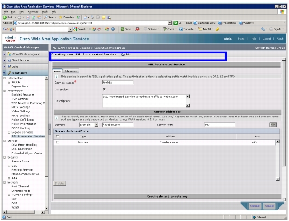Expand the AAA tree node
Screen dimensions: 289x221
(x=9, y=178)
